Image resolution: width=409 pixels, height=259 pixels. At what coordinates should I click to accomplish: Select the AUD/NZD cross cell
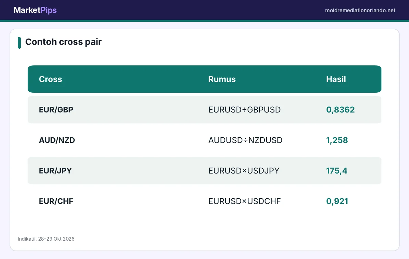57,140
